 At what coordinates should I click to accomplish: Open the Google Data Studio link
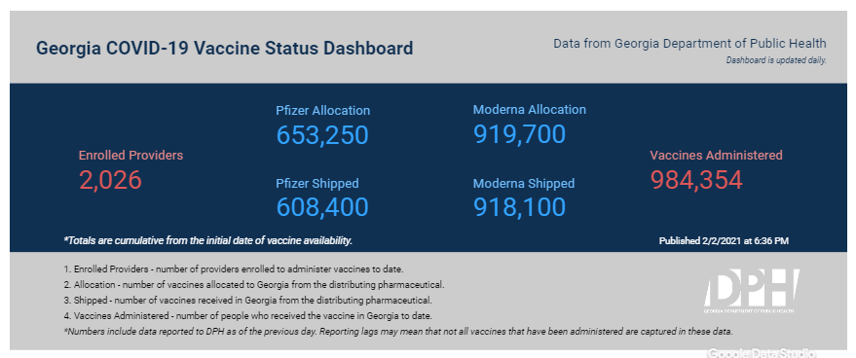(762, 353)
